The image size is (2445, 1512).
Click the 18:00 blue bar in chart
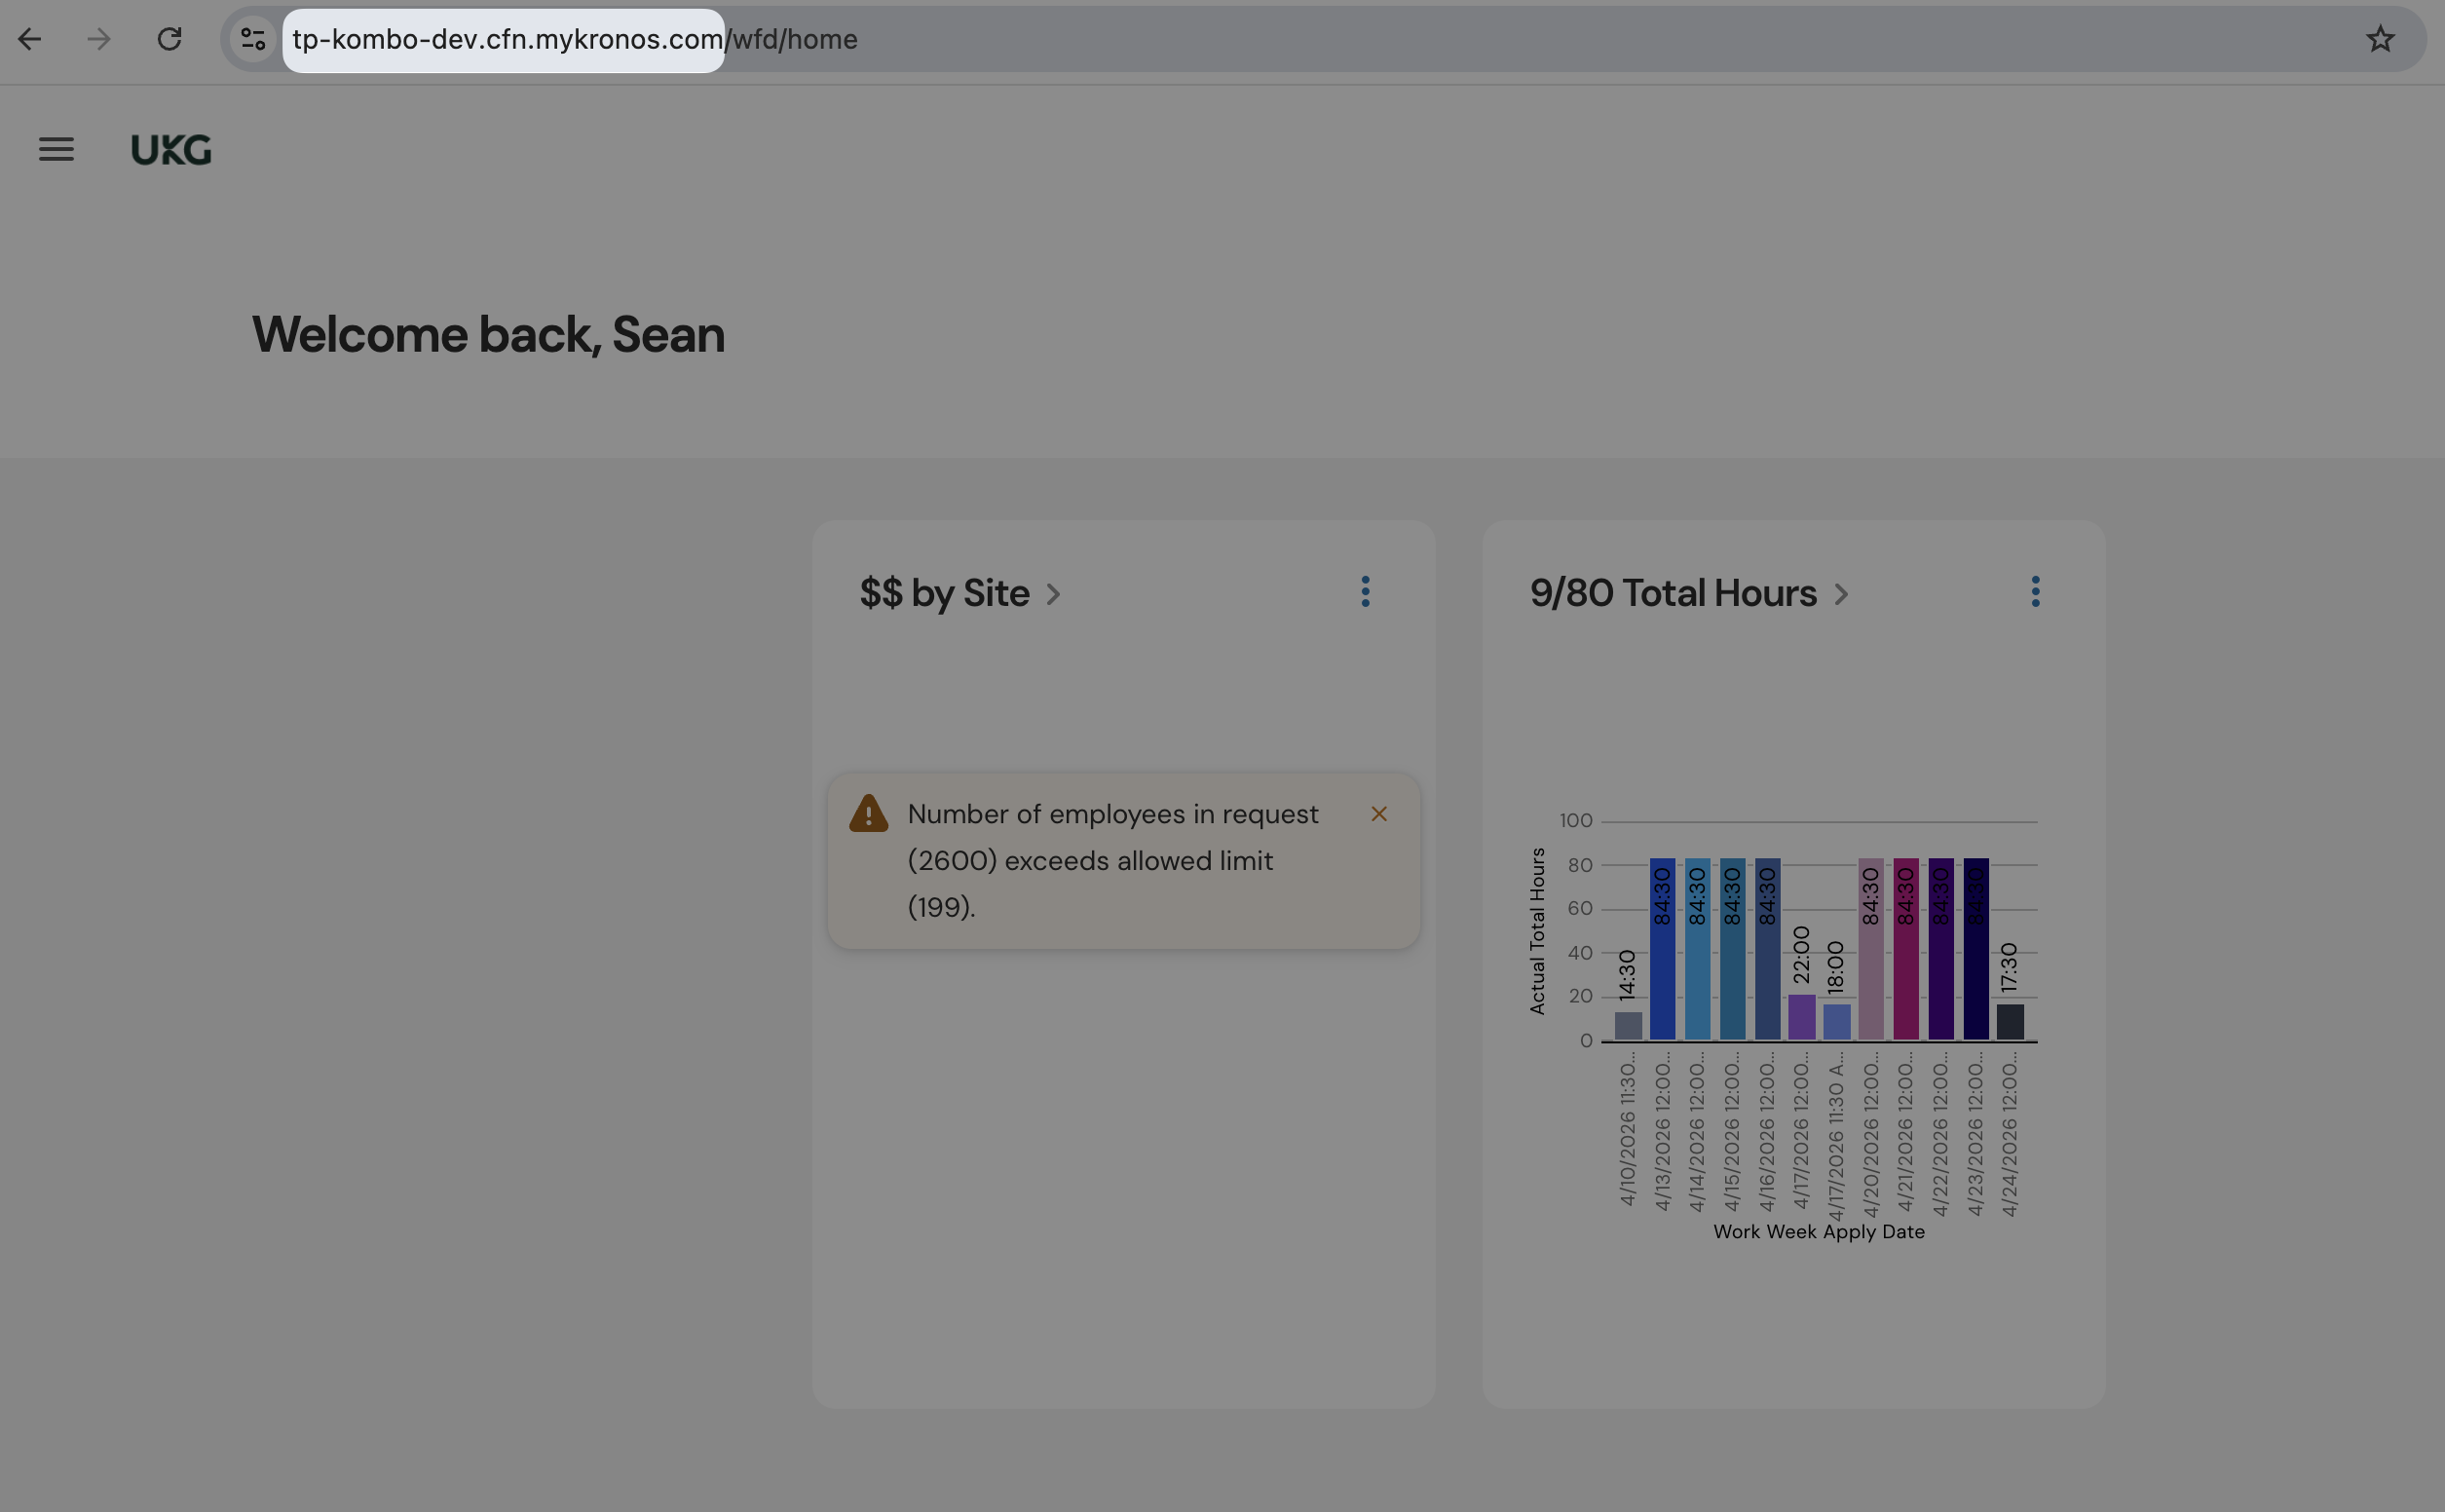[x=1835, y=1022]
